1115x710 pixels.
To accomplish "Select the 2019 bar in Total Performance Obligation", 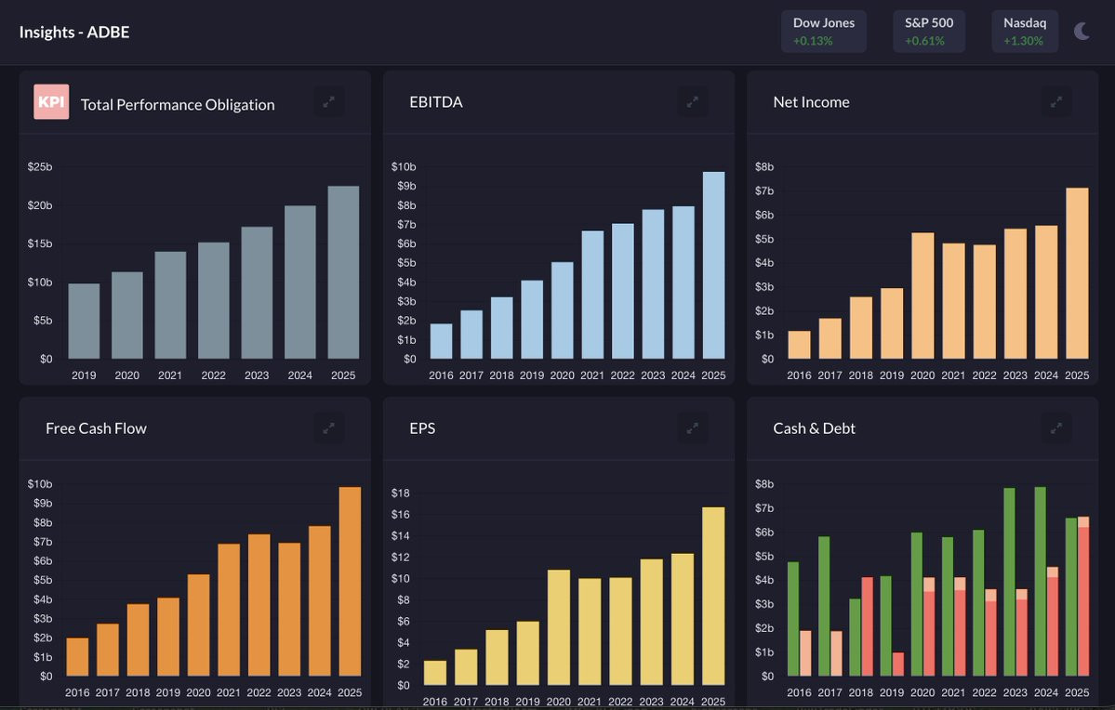I will 84,322.
